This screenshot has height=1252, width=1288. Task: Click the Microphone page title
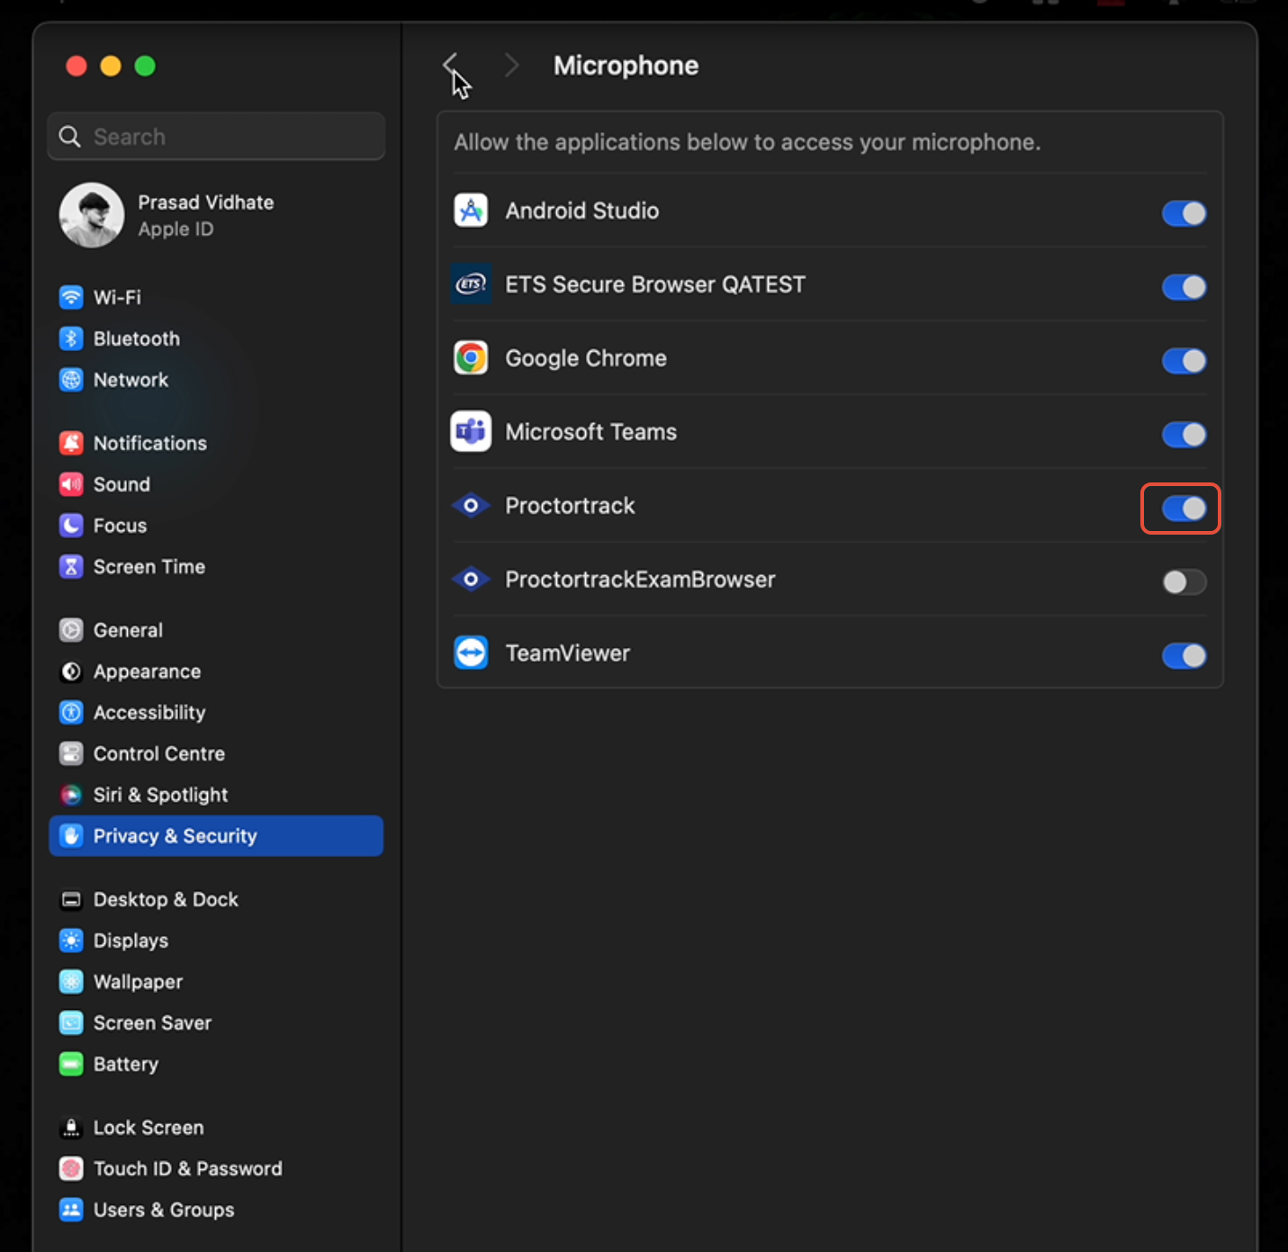click(626, 66)
